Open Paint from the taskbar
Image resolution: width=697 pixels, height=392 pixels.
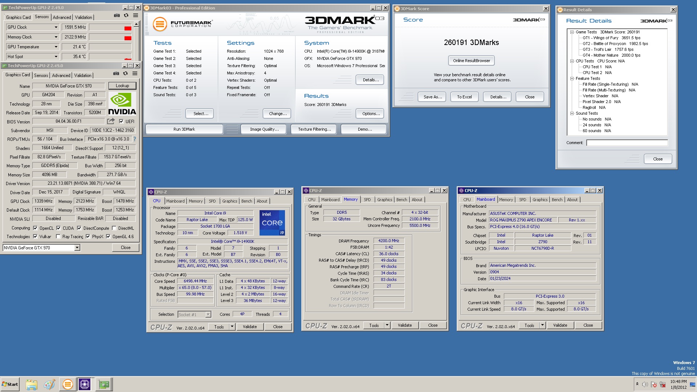tap(49, 384)
